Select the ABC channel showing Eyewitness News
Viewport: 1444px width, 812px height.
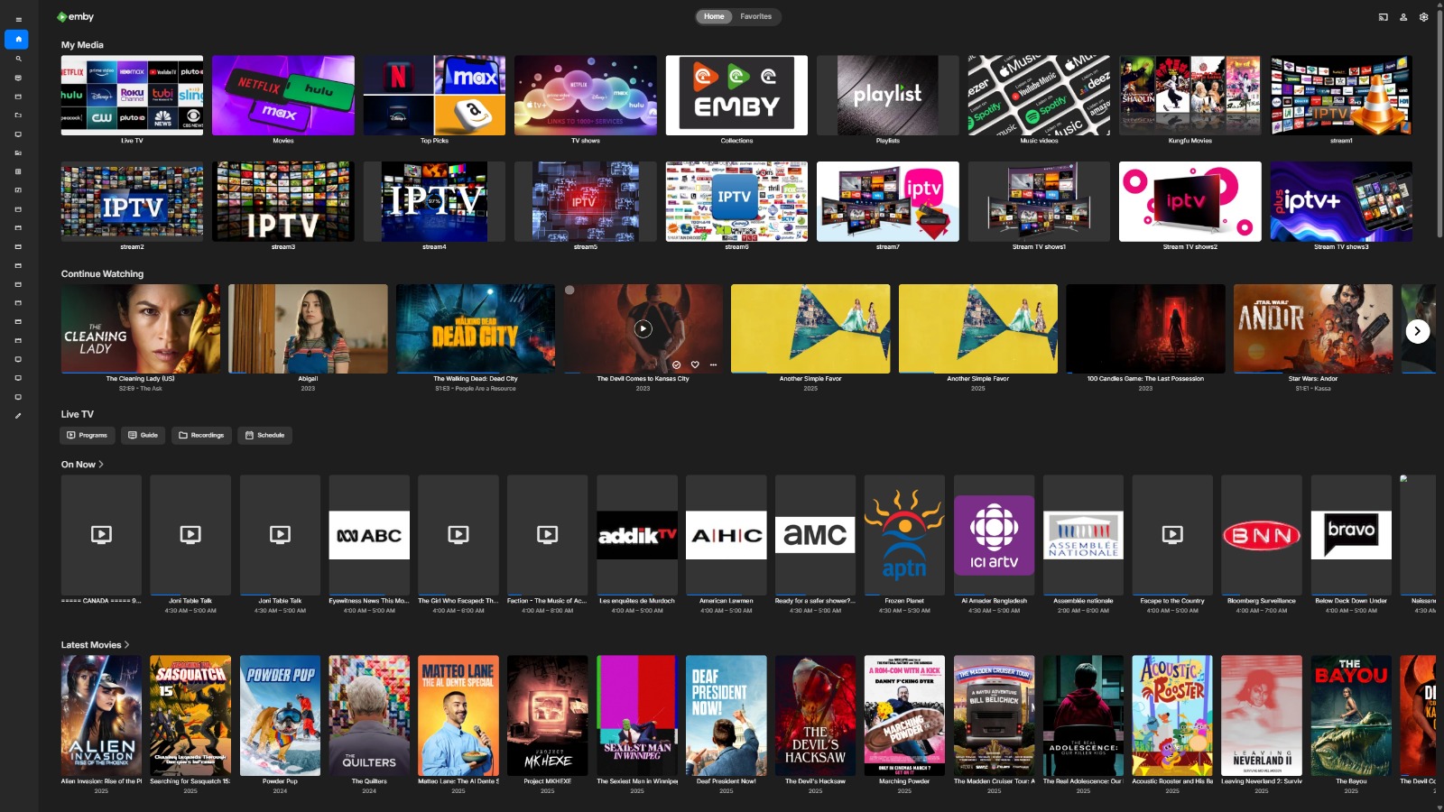[x=369, y=535]
